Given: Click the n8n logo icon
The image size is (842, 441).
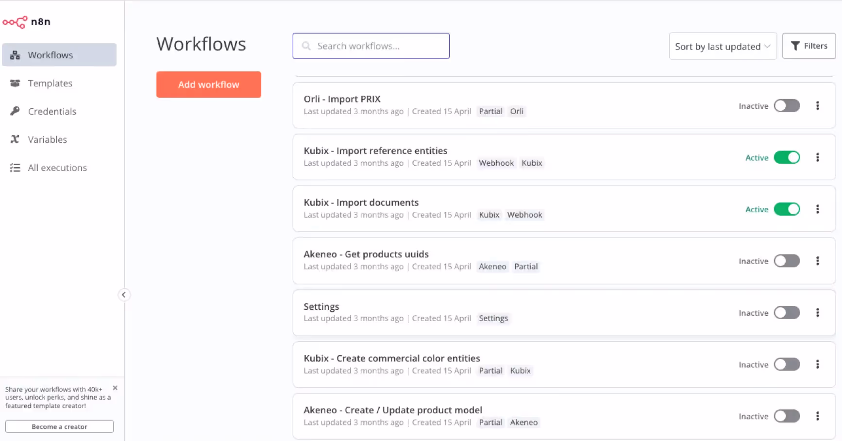Looking at the screenshot, I should click(x=15, y=22).
